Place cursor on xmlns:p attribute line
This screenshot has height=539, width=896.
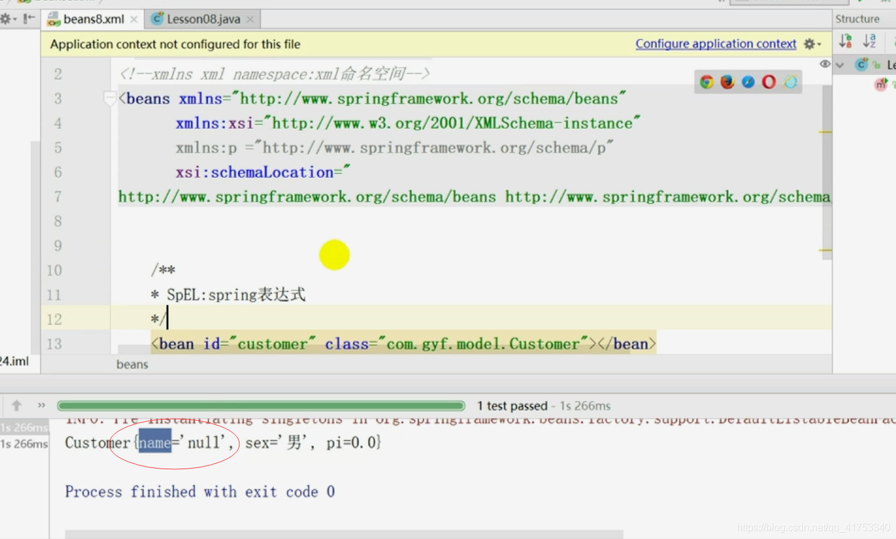(394, 148)
